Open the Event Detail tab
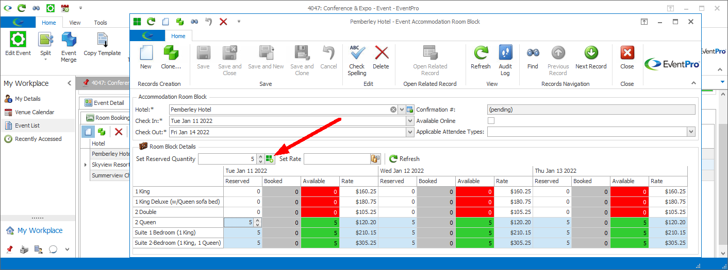 tap(105, 103)
